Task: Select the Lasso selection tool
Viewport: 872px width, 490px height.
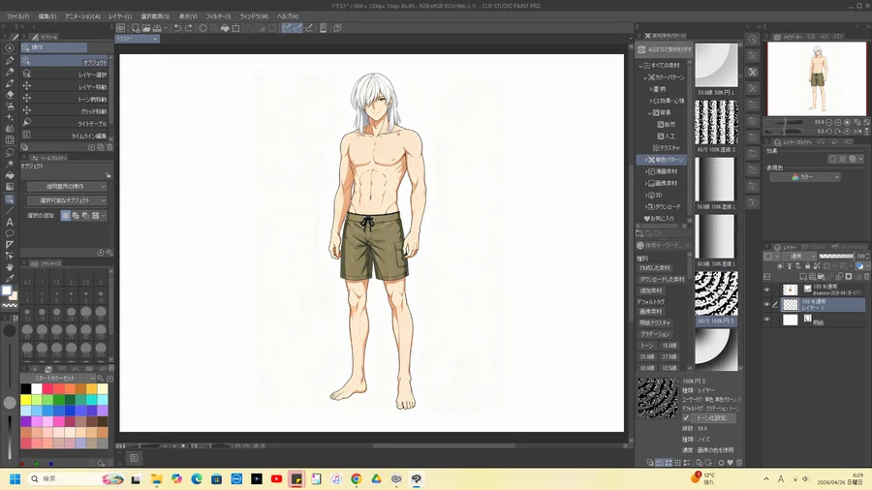Action: (10, 152)
